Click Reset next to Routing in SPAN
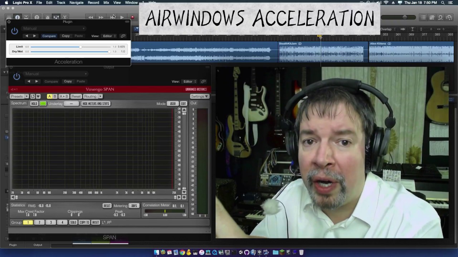This screenshot has width=458, height=257. tap(76, 96)
